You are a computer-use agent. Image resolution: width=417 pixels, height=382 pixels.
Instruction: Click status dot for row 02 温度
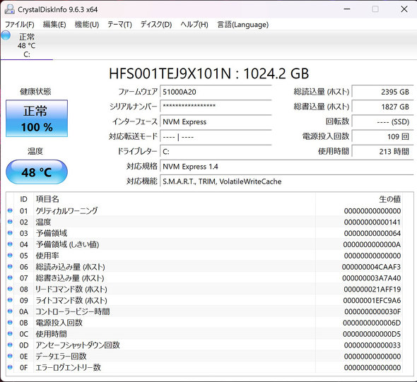pyautogui.click(x=10, y=222)
